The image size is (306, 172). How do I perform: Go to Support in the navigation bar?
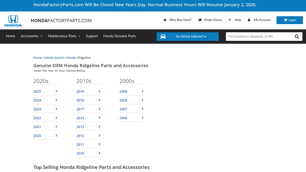[92, 36]
